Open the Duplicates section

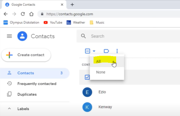coord(35,94)
